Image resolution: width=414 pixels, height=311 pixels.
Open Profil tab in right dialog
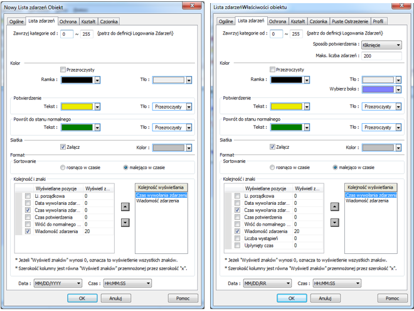[378, 21]
